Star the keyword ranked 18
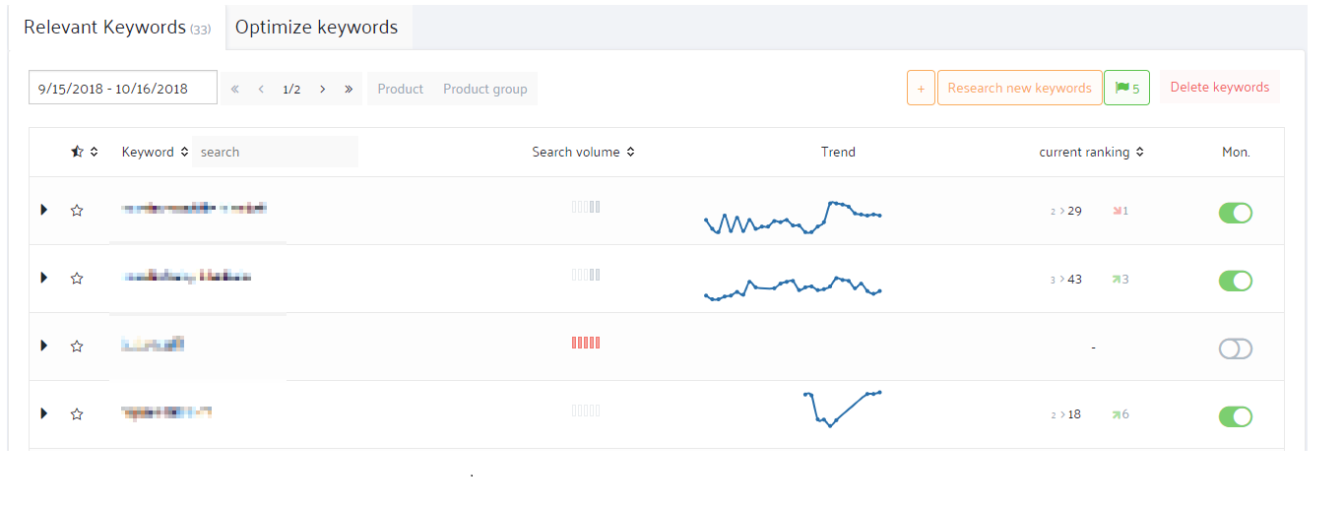Image resolution: width=1344 pixels, height=505 pixels. tap(77, 413)
